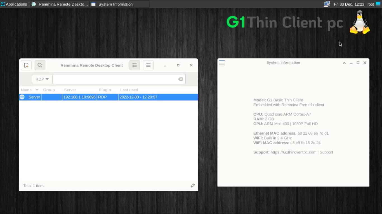This screenshot has height=214, width=382.
Task: Switch to the System Information taskbar entry
Action: tap(115, 4)
